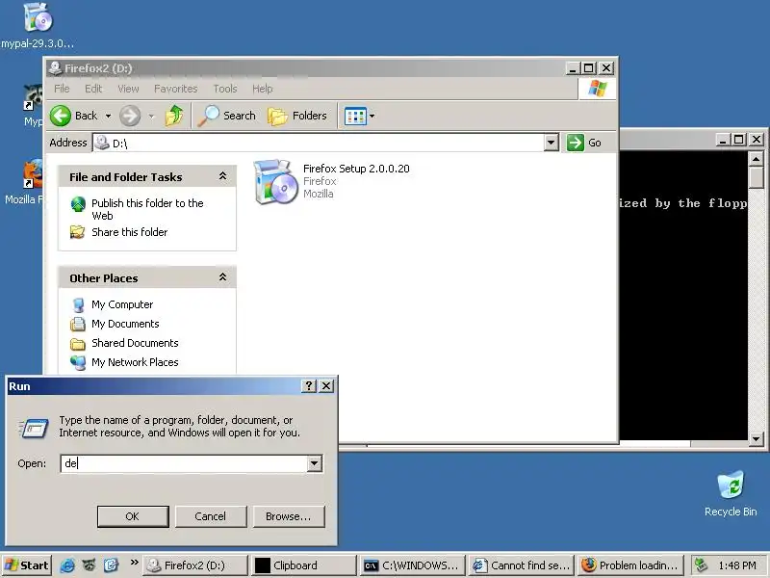Open the Back history dropdown arrow
The width and height of the screenshot is (770, 578).
point(108,116)
